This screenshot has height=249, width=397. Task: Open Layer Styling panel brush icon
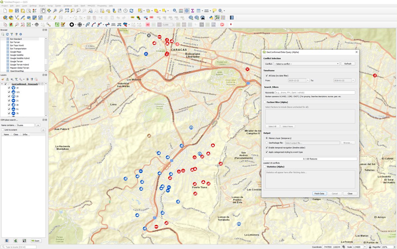click(3, 79)
